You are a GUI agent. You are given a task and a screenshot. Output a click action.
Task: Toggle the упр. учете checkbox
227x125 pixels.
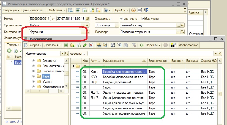click(122, 19)
